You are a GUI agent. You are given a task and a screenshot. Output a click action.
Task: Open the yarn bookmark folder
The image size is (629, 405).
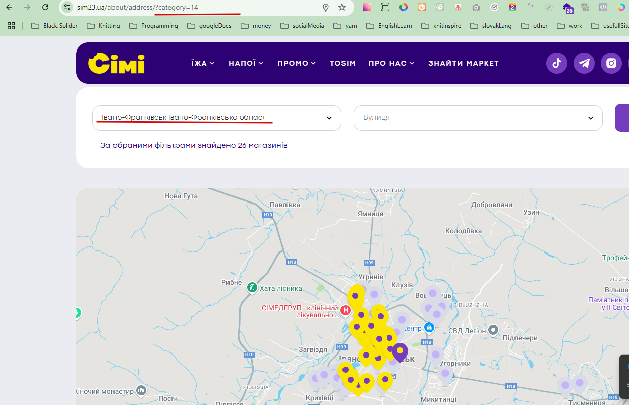(346, 26)
